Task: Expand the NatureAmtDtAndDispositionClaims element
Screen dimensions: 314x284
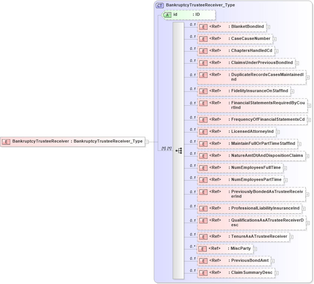Action: [307, 155]
